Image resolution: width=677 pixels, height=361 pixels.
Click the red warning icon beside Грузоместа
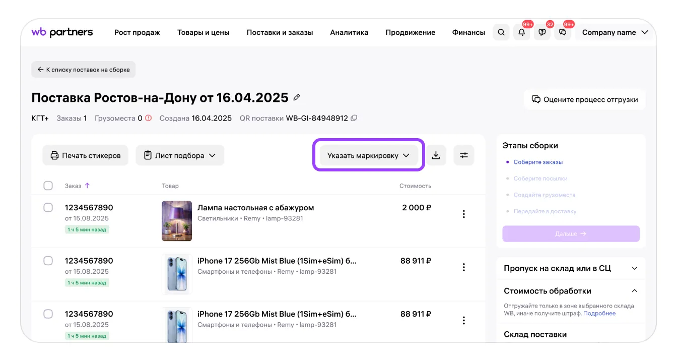pos(148,118)
